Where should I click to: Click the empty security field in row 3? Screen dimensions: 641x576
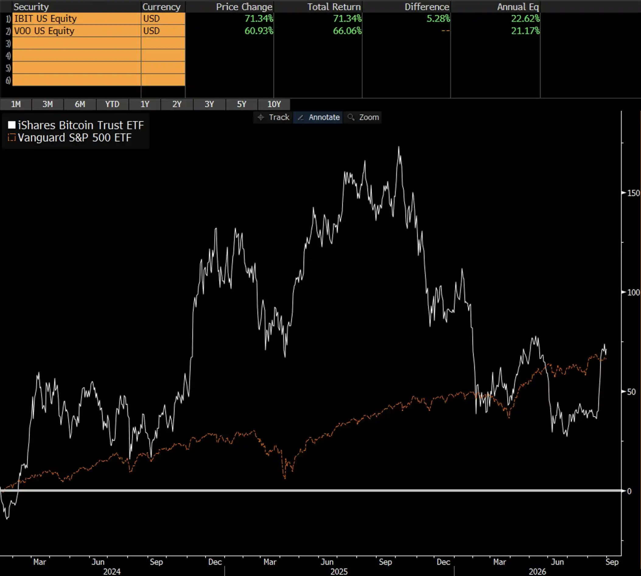pos(77,43)
